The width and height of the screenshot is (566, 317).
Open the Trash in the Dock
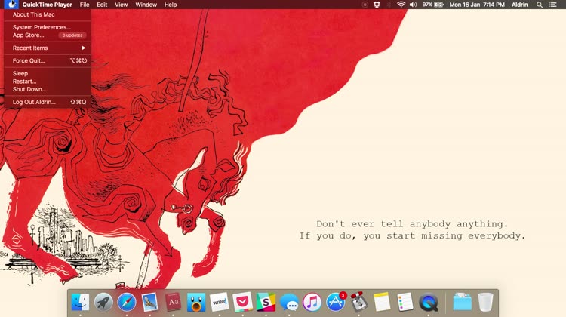[x=485, y=302]
